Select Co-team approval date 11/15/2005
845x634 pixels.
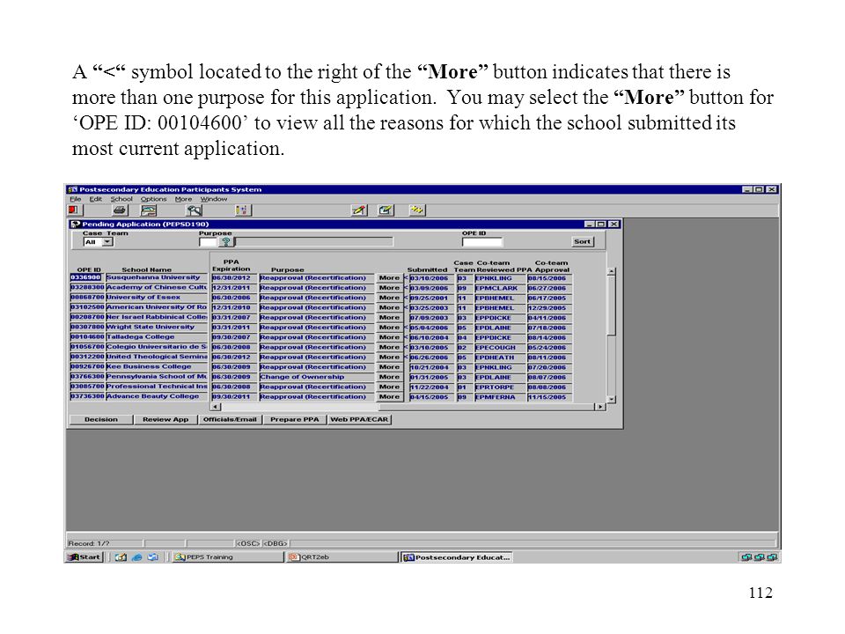pos(549,397)
